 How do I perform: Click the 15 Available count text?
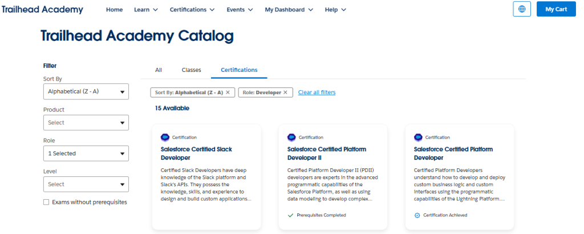click(172, 108)
